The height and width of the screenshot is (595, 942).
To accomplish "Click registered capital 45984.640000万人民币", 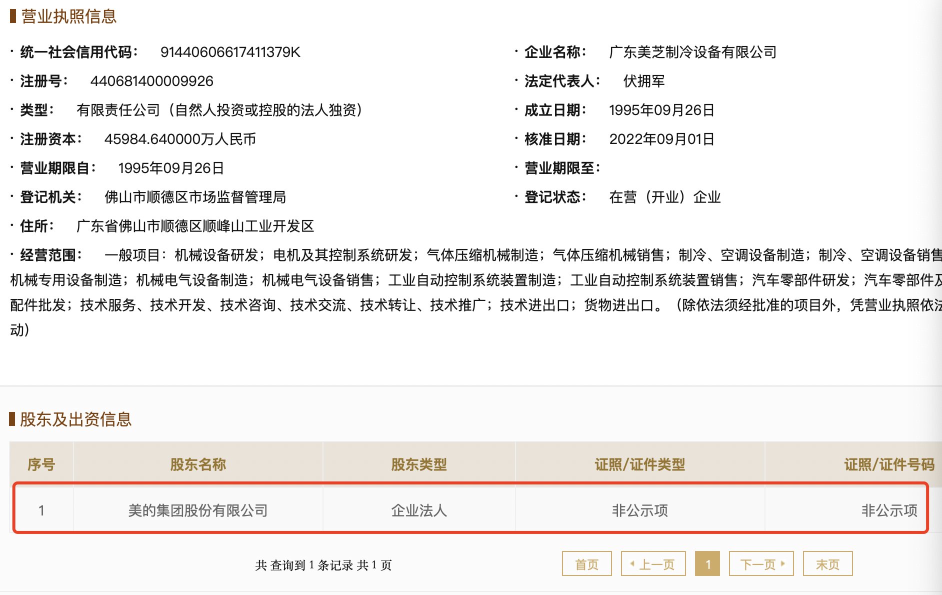I will [180, 139].
